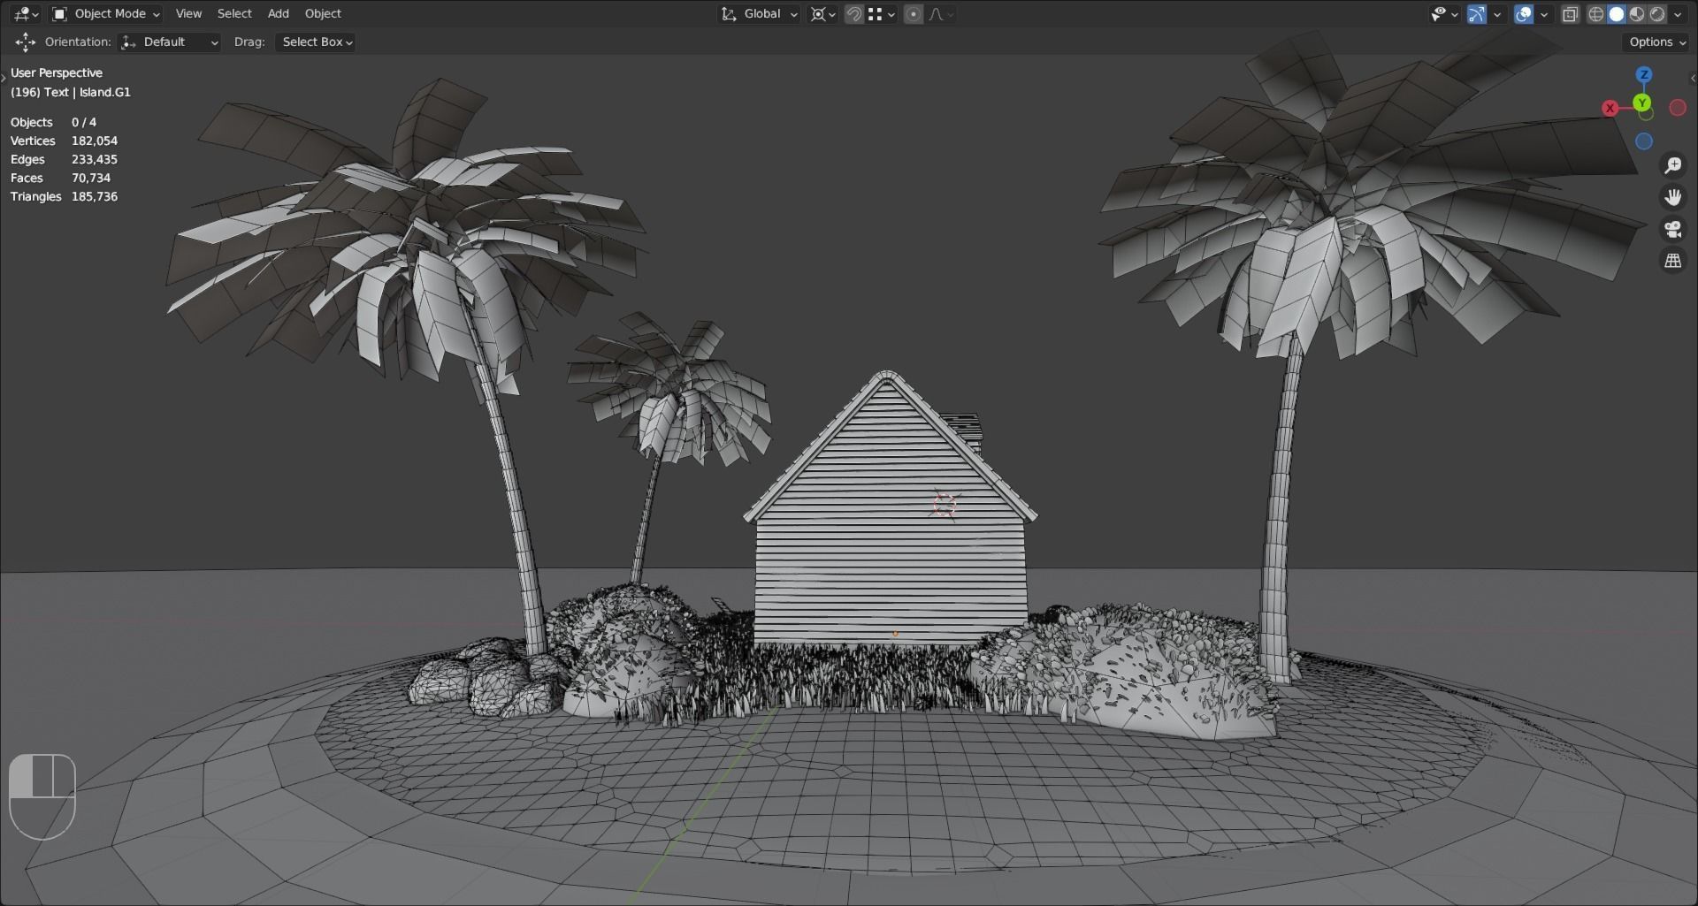Switch to wireframe viewport shading
This screenshot has height=906, width=1698.
(1595, 13)
